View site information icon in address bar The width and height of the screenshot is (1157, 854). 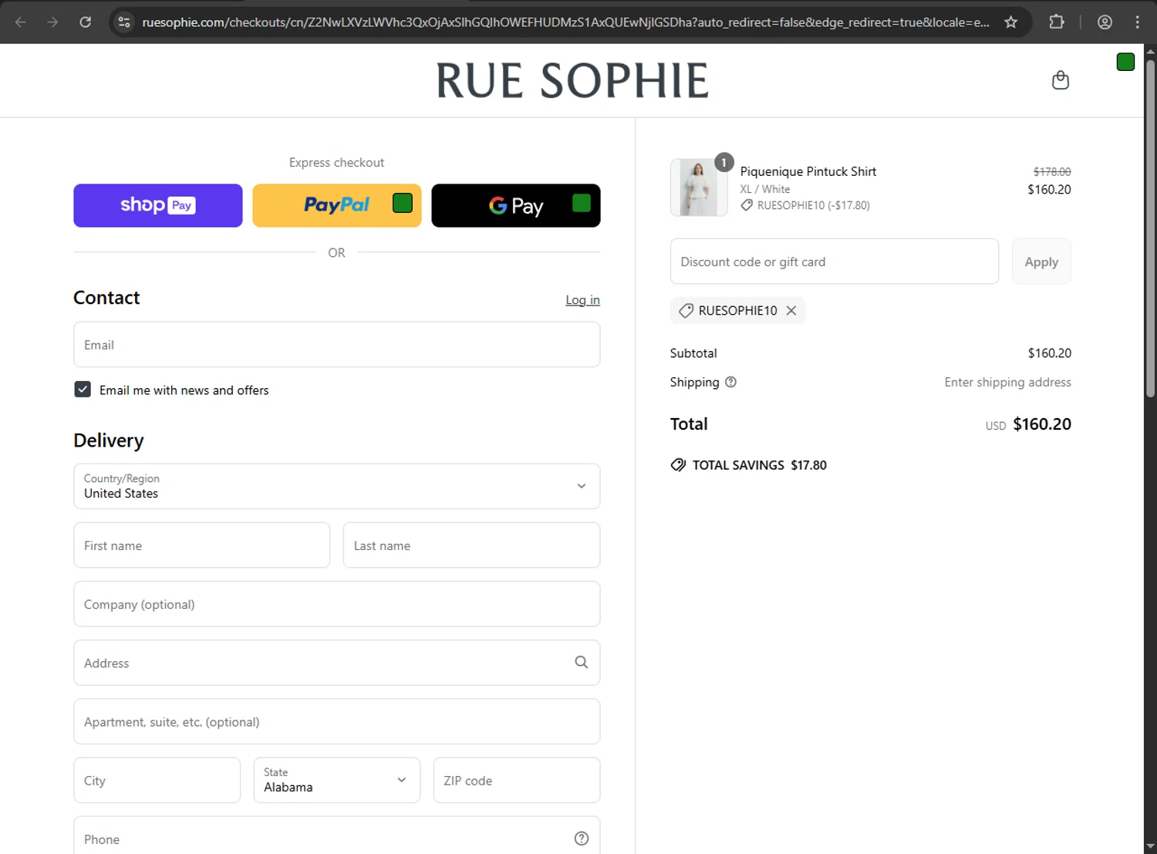click(124, 22)
